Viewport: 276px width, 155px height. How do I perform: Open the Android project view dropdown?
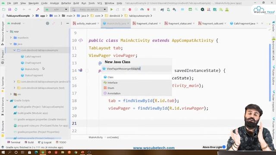[16, 23]
